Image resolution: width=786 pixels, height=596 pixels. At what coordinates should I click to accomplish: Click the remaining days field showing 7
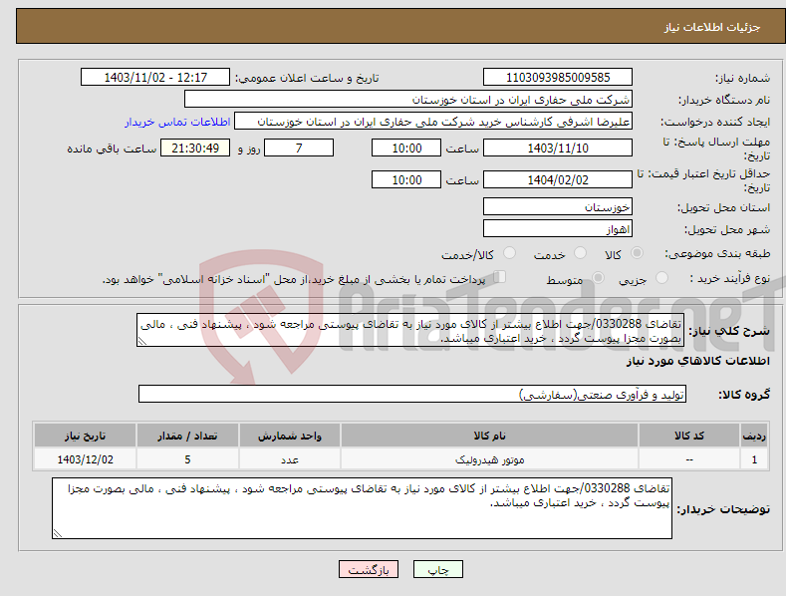pyautogui.click(x=299, y=148)
